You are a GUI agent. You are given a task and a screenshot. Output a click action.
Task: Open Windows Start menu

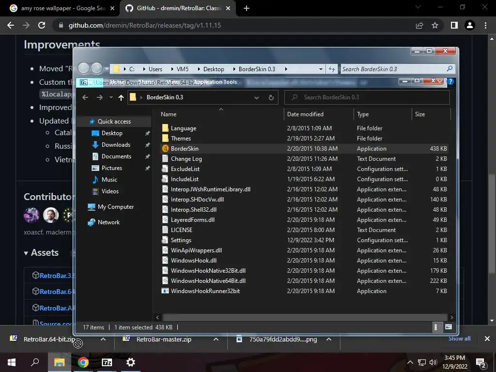click(x=12, y=362)
